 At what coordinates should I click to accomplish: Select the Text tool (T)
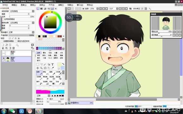click(x=52, y=64)
